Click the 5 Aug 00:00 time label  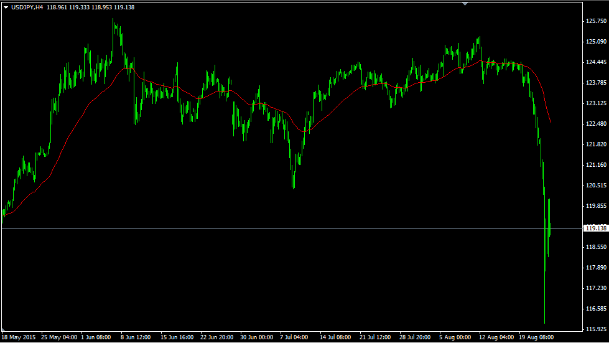[x=455, y=337]
